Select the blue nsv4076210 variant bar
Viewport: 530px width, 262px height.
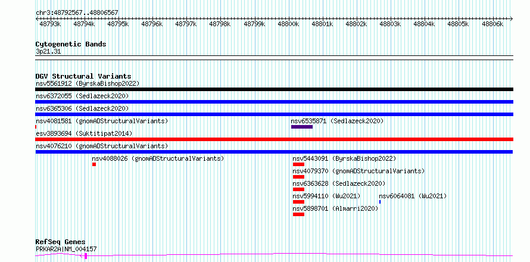(274, 152)
